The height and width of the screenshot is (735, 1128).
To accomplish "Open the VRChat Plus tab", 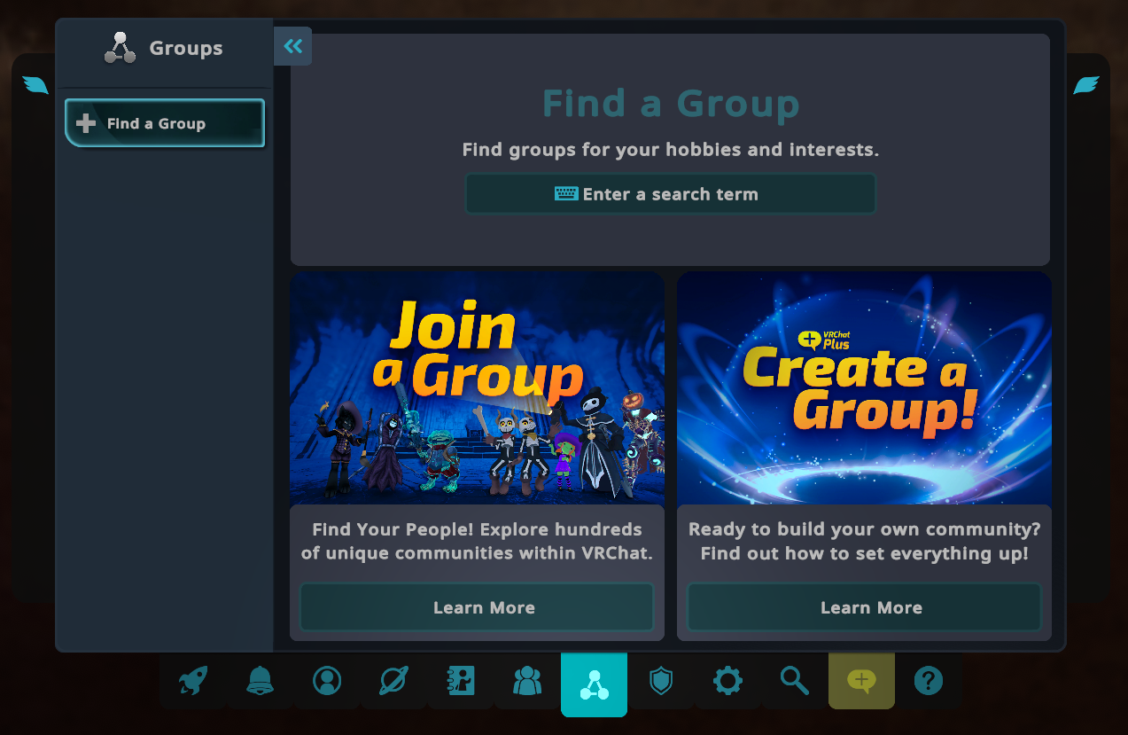I will [861, 681].
